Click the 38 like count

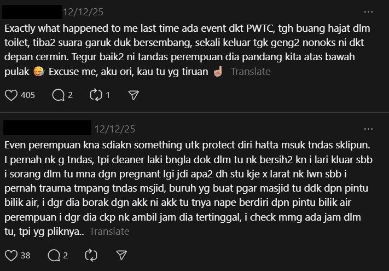pos(26,256)
